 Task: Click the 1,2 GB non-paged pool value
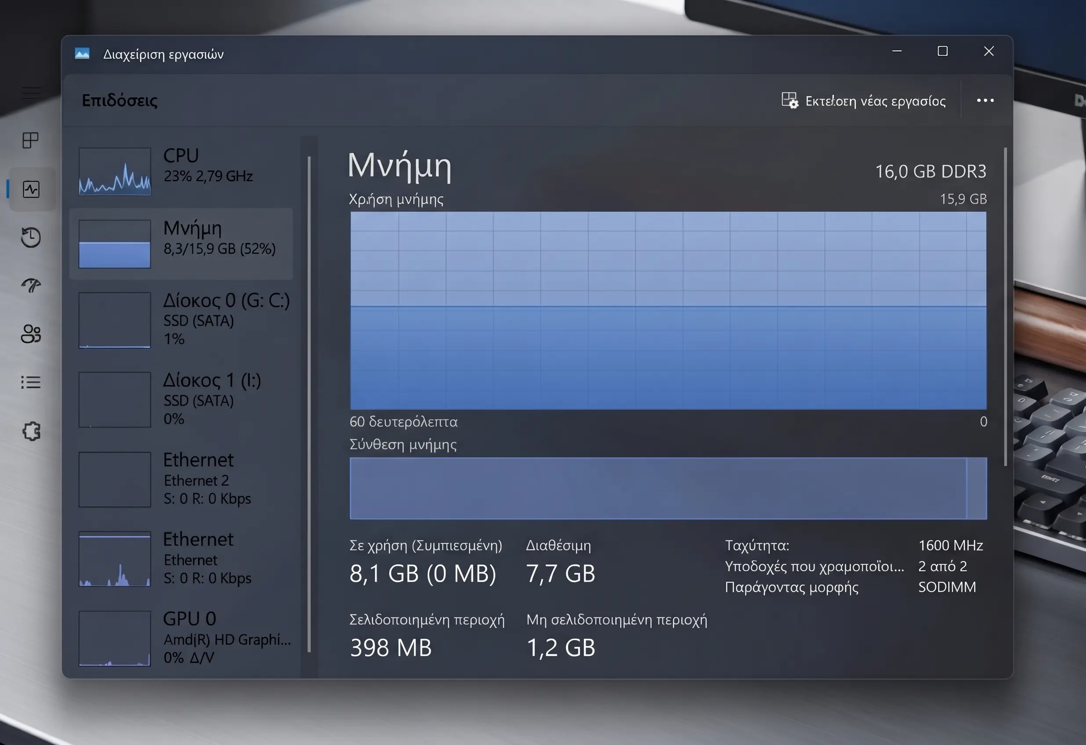561,648
